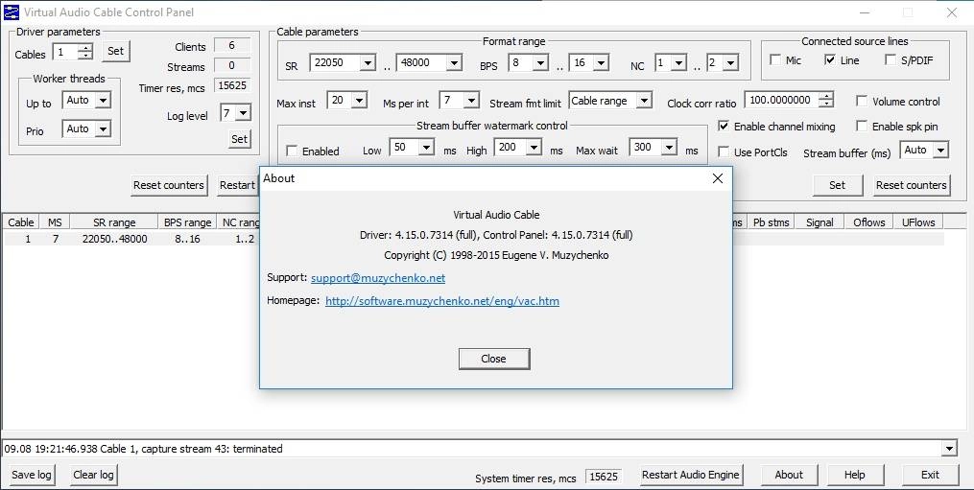Check the Enable spk pin checkbox
This screenshot has height=490, width=974.
[x=862, y=126]
